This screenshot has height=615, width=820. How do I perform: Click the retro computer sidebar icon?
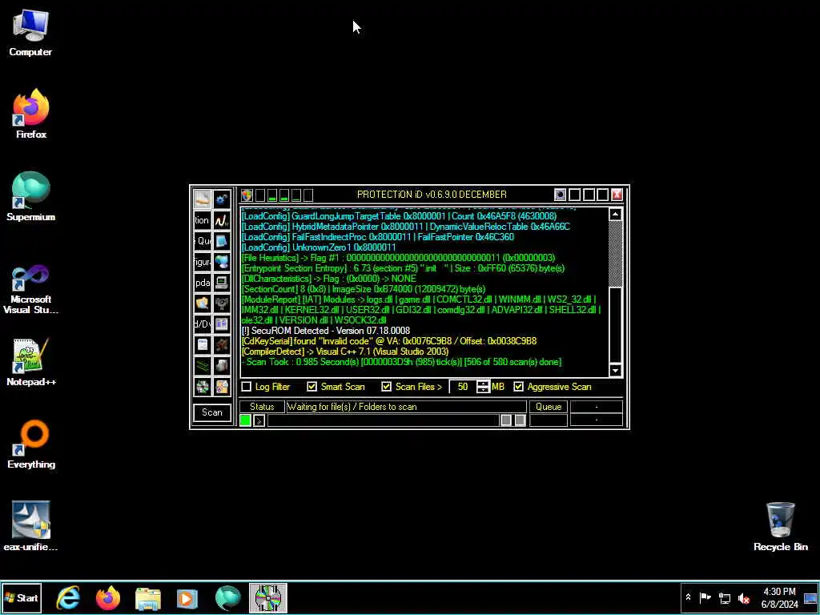pyautogui.click(x=222, y=283)
